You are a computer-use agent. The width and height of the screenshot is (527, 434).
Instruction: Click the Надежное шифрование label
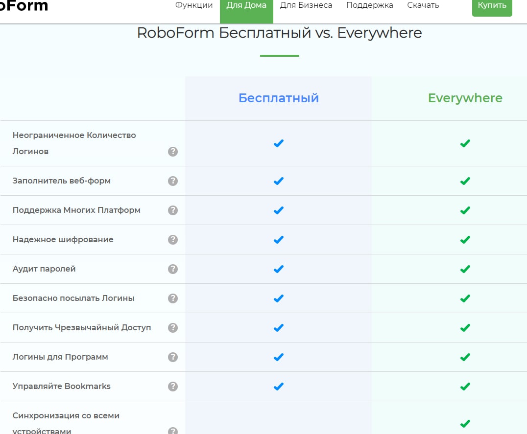[x=63, y=240]
